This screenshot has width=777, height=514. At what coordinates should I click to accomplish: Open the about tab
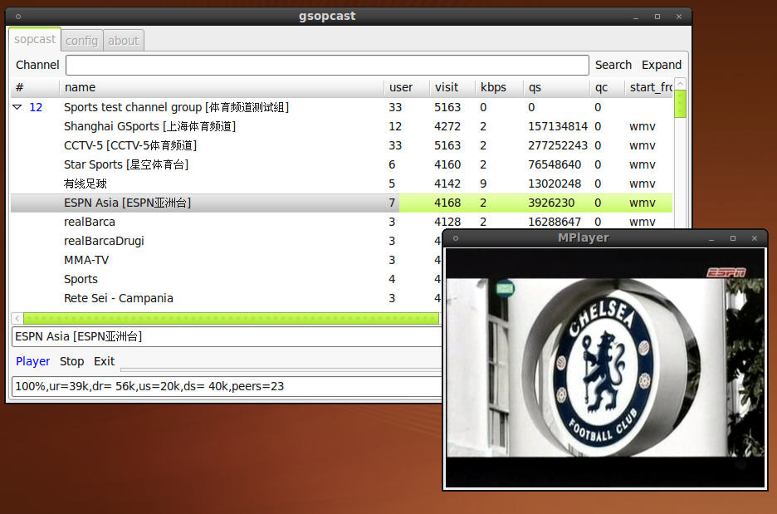point(124,41)
